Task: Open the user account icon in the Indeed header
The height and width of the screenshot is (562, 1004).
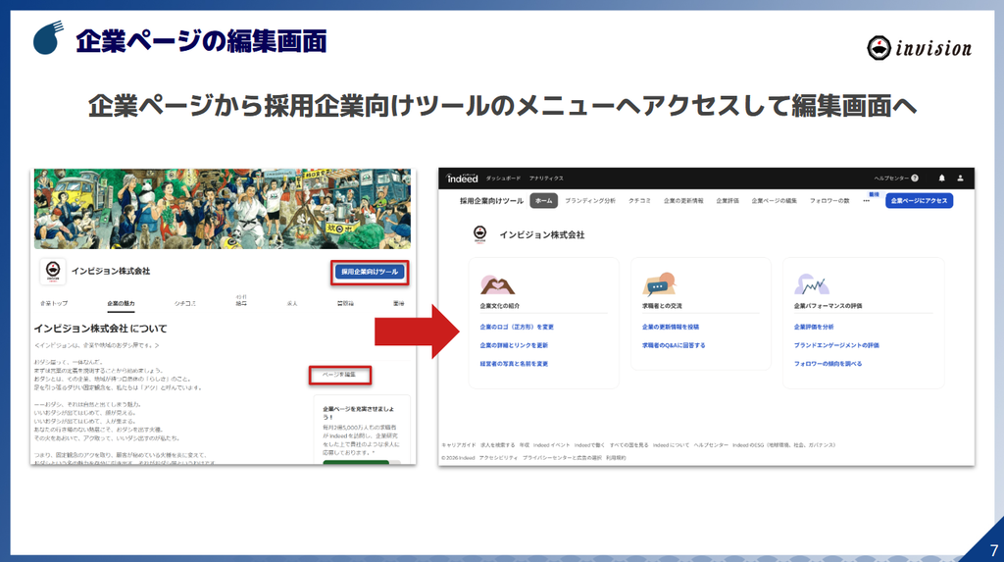Action: click(x=960, y=179)
